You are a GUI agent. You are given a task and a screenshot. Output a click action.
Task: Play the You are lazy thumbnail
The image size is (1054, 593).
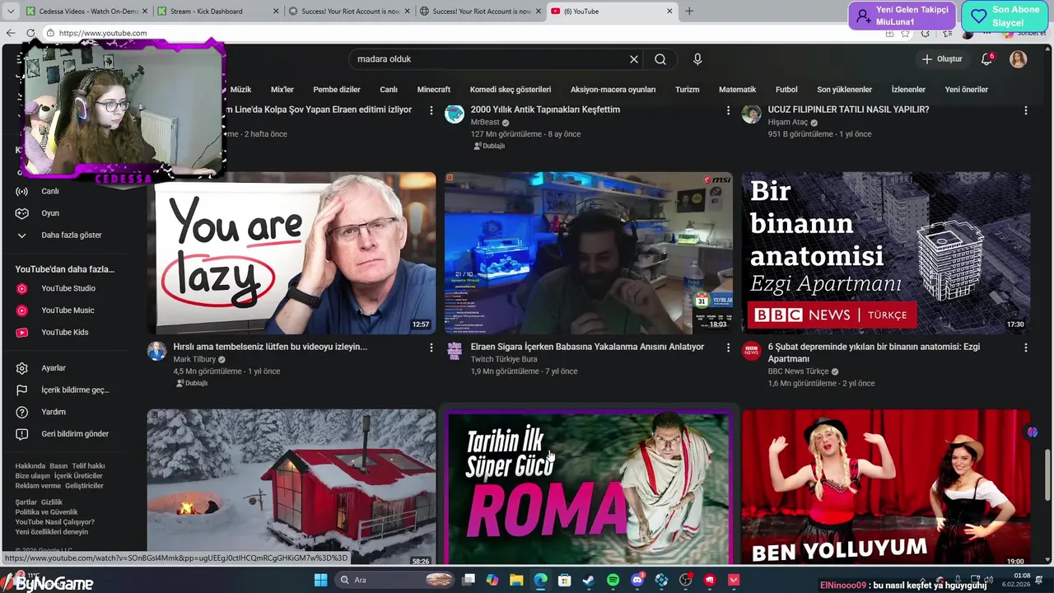point(291,253)
